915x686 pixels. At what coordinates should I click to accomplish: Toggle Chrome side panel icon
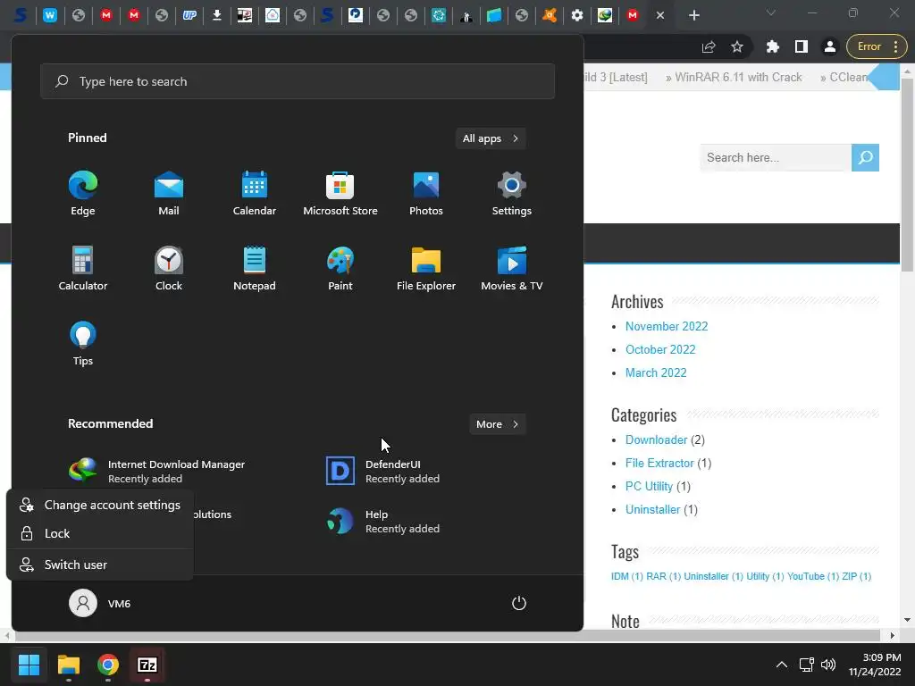click(802, 46)
